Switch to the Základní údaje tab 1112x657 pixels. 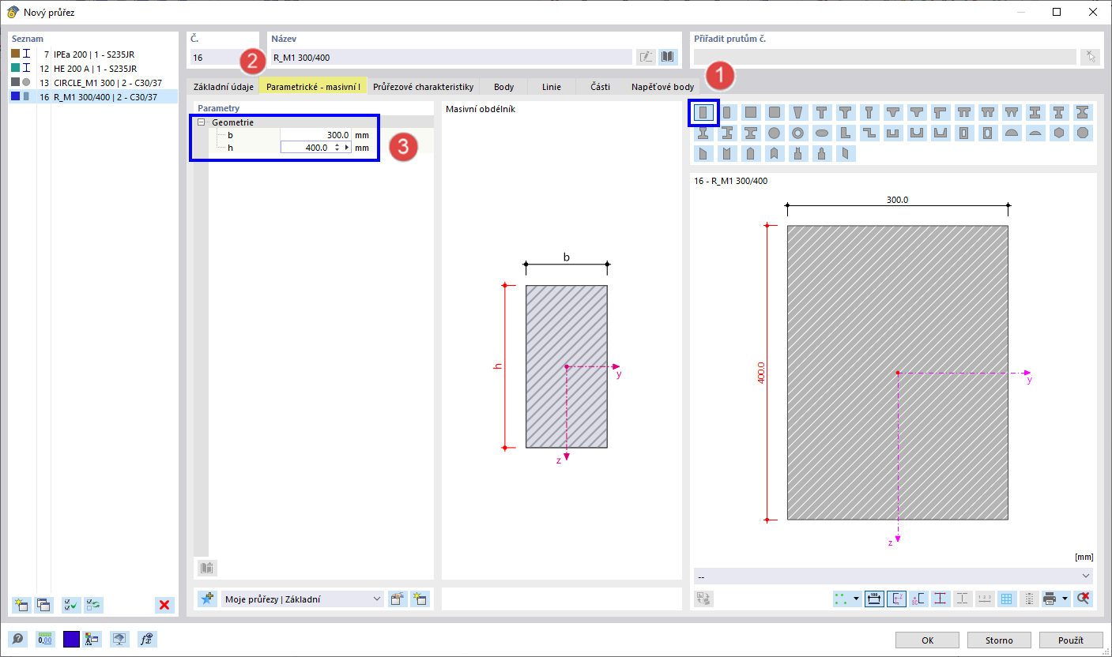(224, 87)
